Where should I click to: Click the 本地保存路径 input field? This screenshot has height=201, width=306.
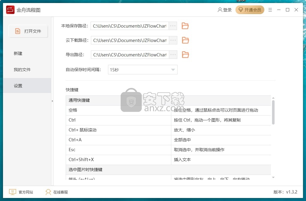click(130, 26)
